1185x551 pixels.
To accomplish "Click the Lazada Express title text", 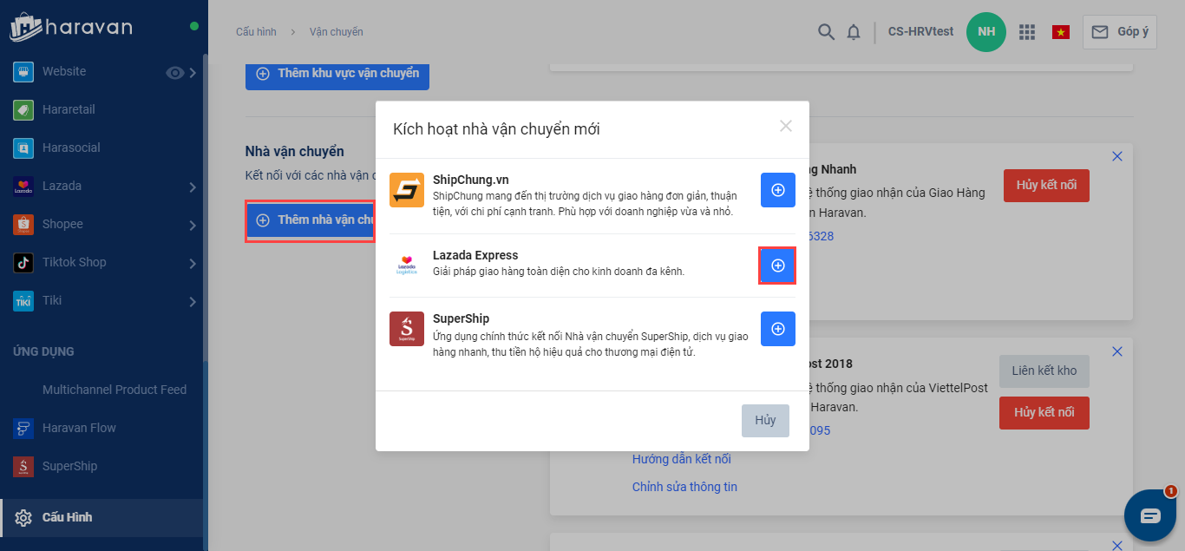I will [475, 255].
